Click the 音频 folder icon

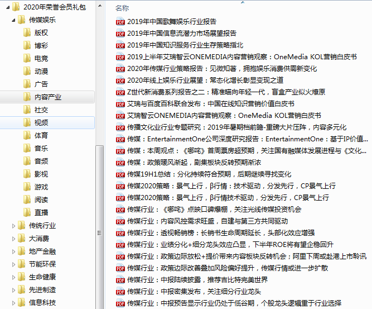pyautogui.click(x=27, y=161)
